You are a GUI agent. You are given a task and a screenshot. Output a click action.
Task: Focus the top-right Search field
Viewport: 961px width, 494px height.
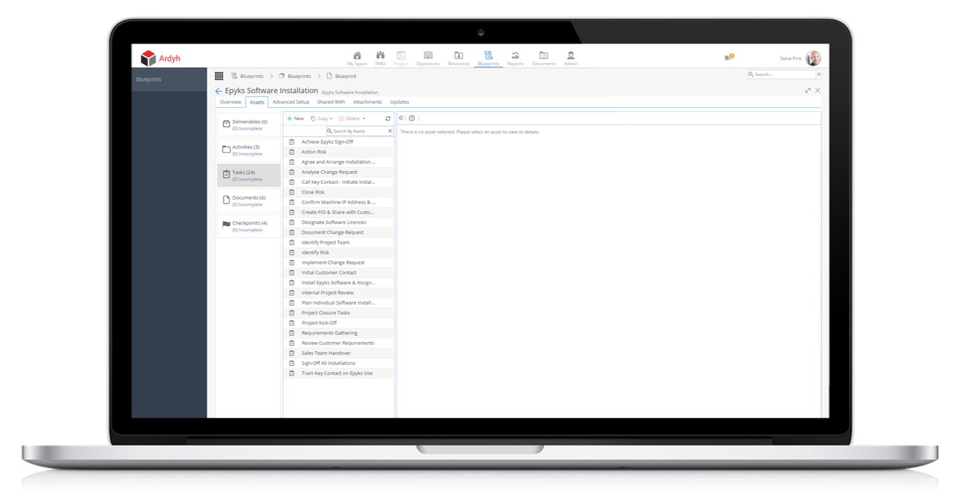(x=781, y=75)
